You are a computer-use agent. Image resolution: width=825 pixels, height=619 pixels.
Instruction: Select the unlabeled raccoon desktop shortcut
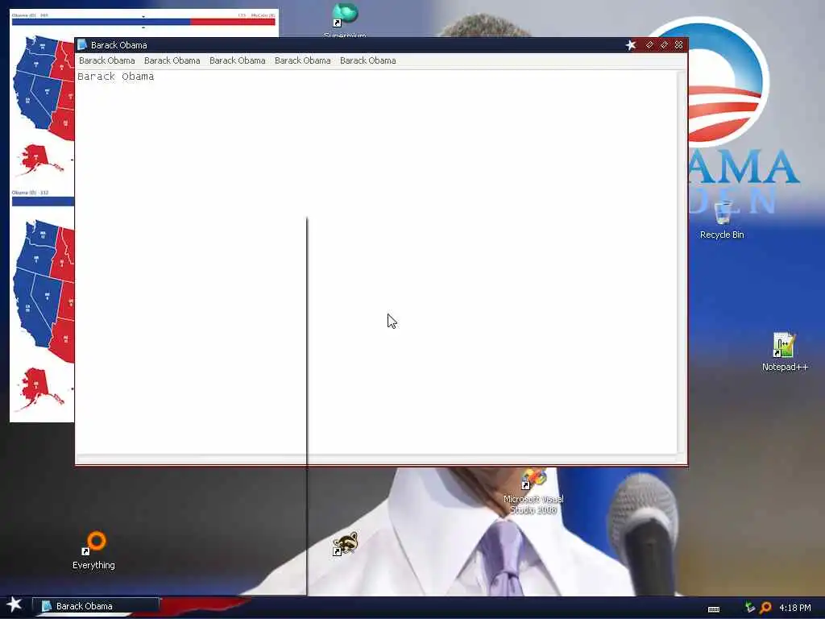345,544
